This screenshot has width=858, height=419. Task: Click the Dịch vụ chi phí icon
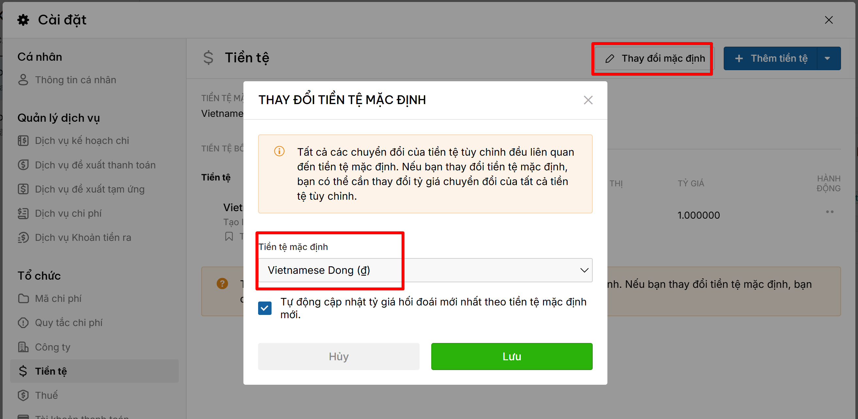click(23, 213)
